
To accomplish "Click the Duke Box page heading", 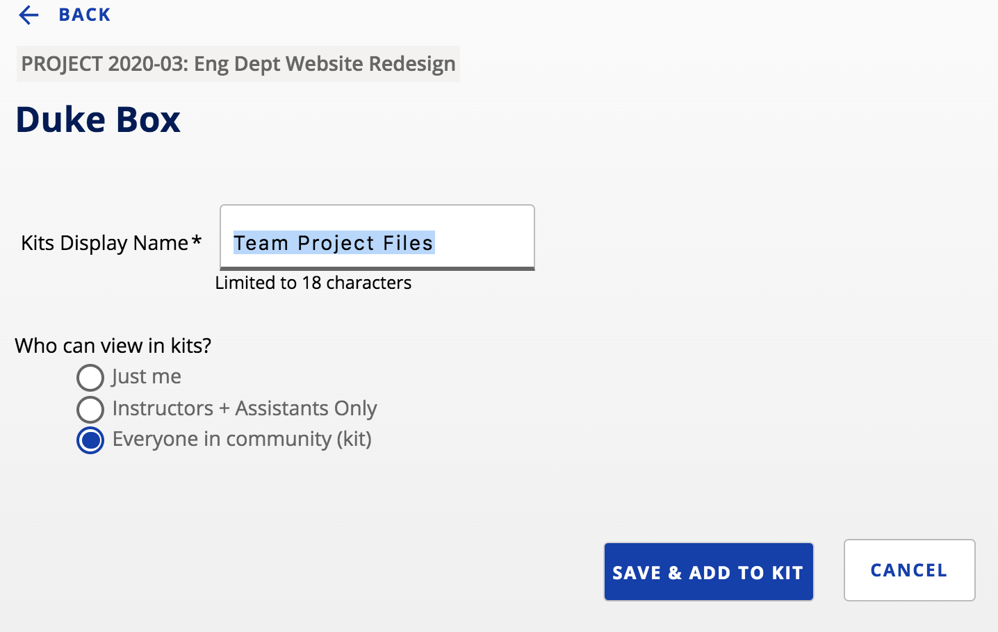I will [98, 119].
